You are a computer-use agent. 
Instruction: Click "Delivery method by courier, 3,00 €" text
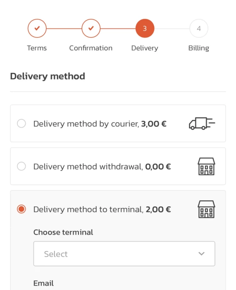(x=100, y=124)
